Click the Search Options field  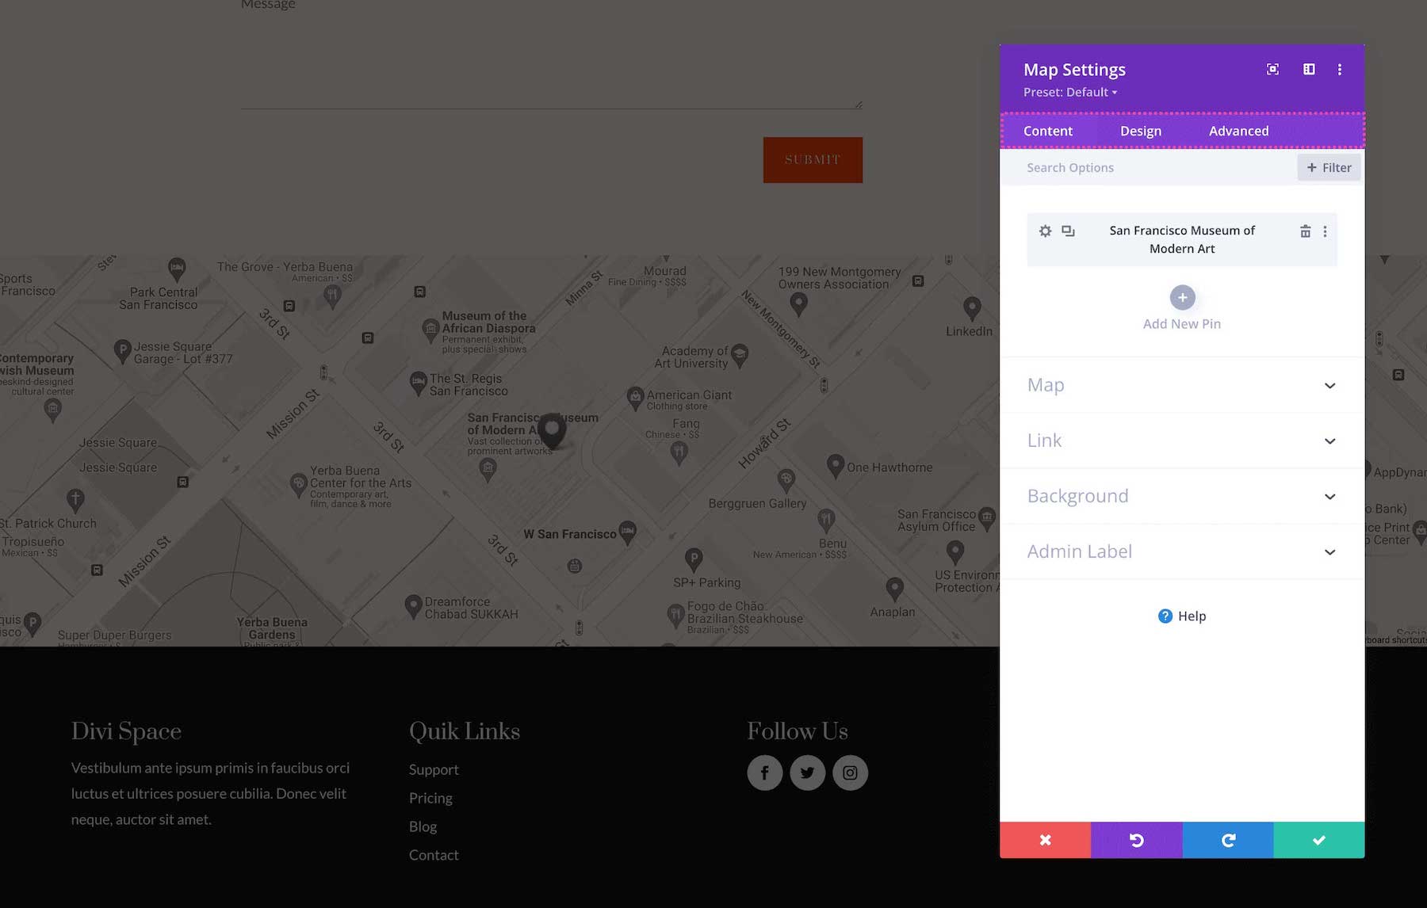tap(1110, 167)
